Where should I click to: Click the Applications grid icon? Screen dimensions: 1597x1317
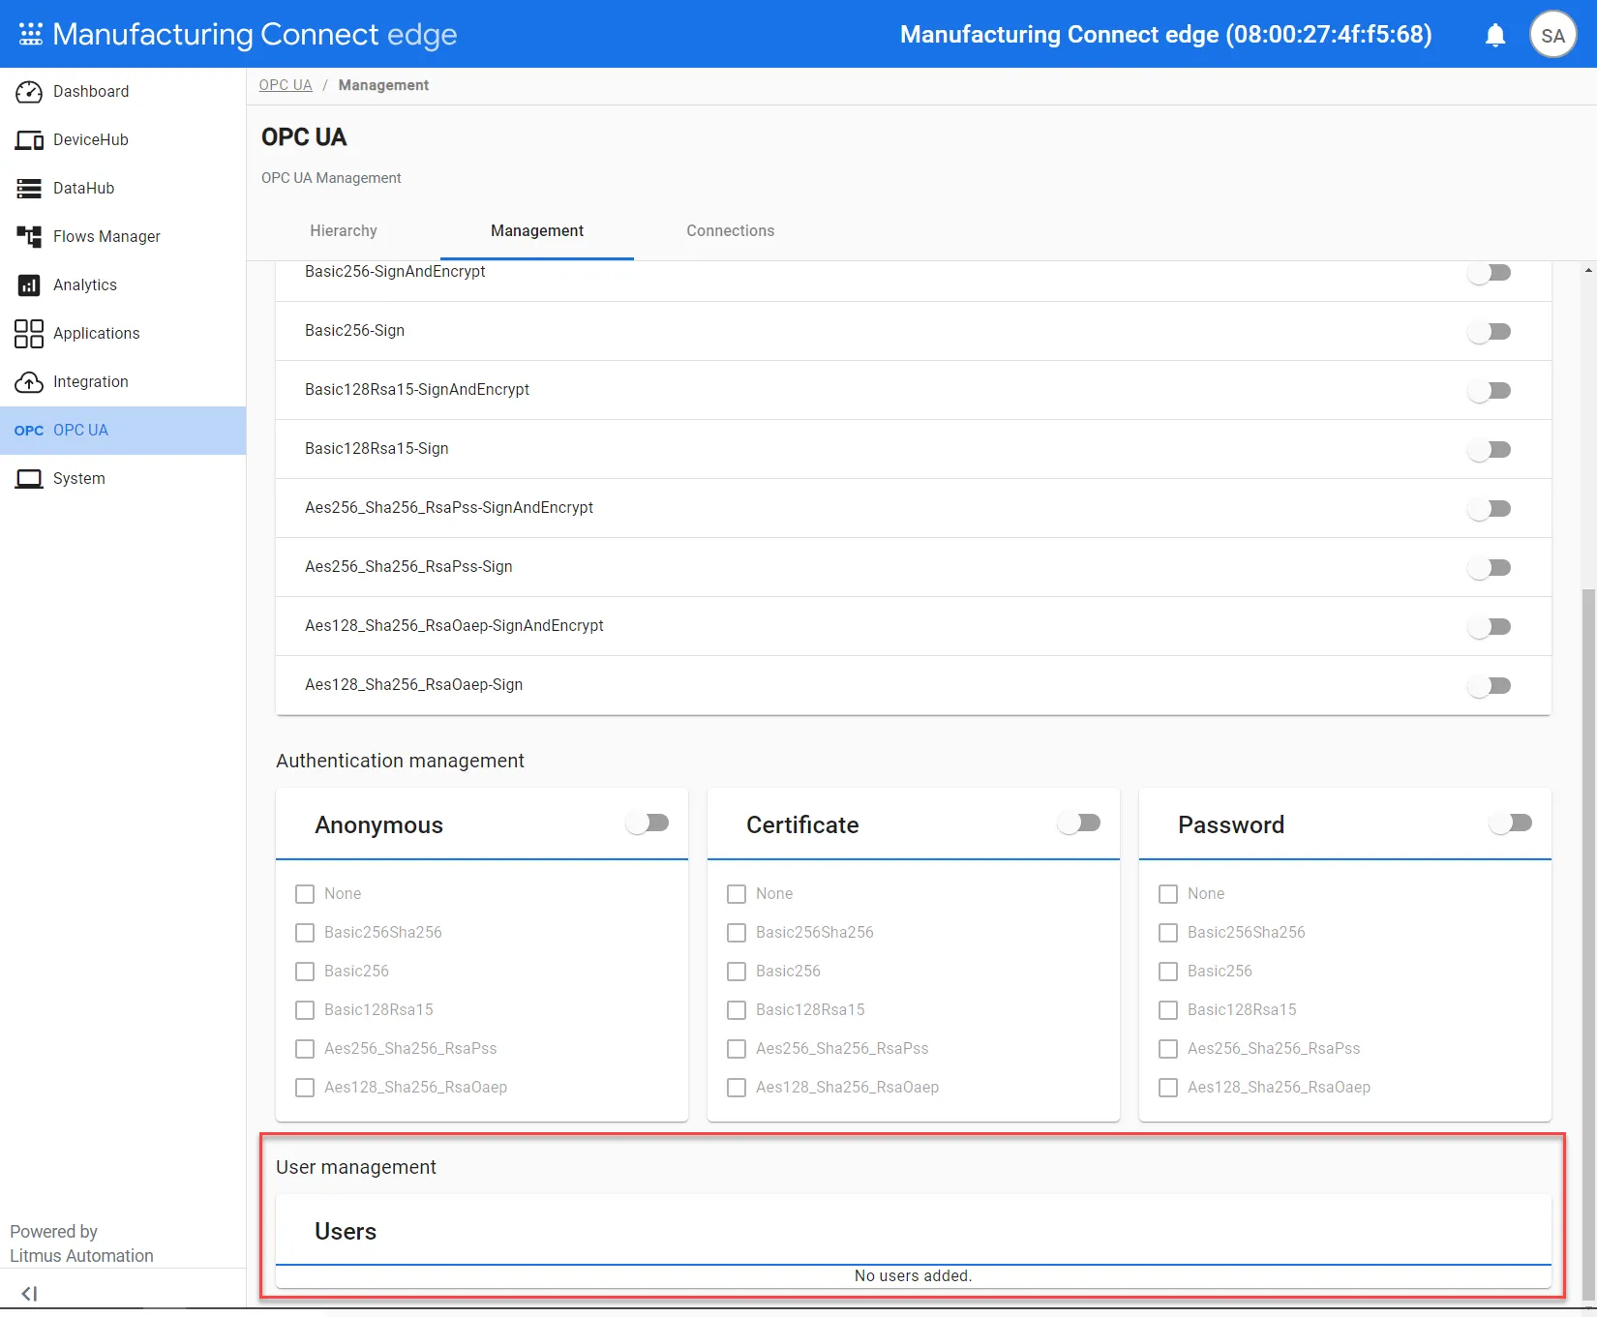29,334
